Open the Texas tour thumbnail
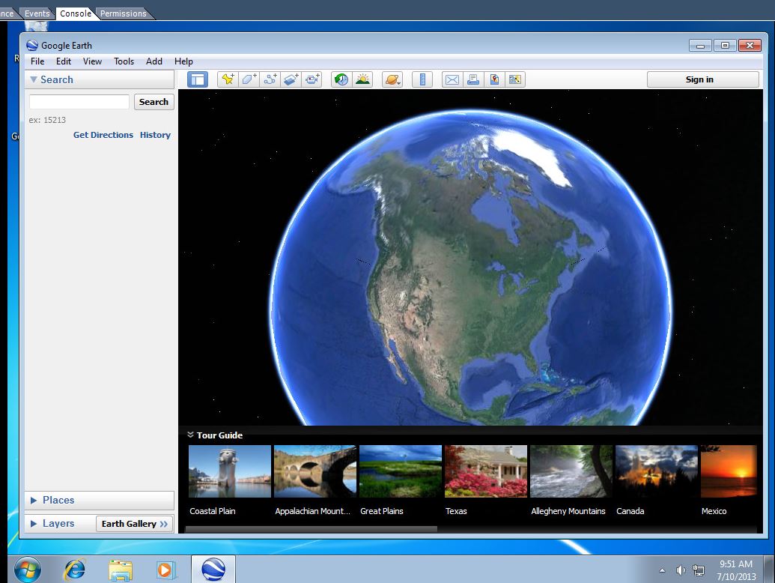The height and width of the screenshot is (583, 775). (486, 471)
